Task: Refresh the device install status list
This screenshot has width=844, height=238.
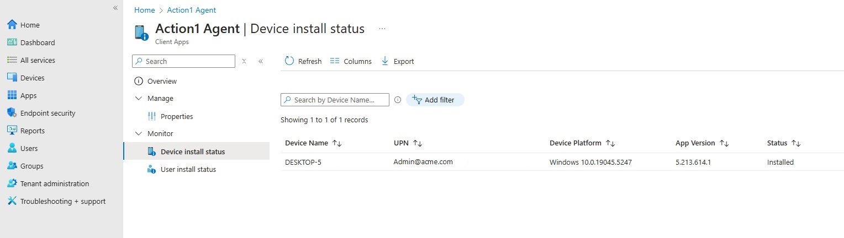Action: (x=303, y=61)
